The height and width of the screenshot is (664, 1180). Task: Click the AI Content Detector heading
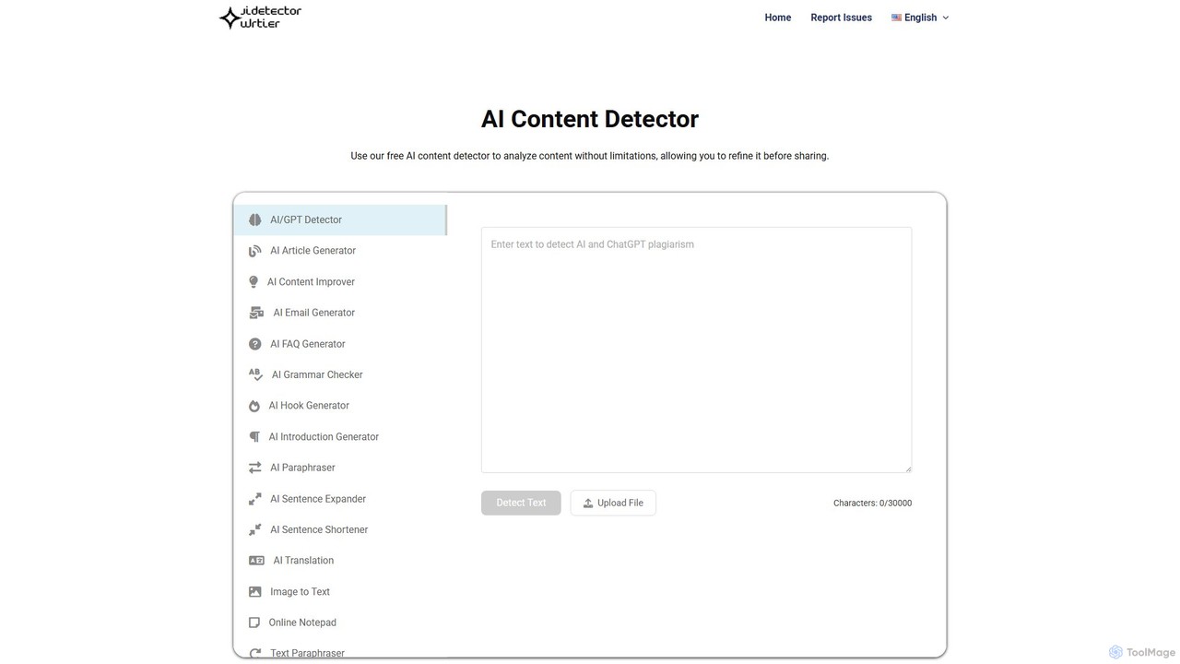click(590, 119)
